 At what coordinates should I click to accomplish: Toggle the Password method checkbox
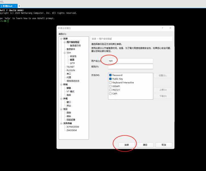110,75
